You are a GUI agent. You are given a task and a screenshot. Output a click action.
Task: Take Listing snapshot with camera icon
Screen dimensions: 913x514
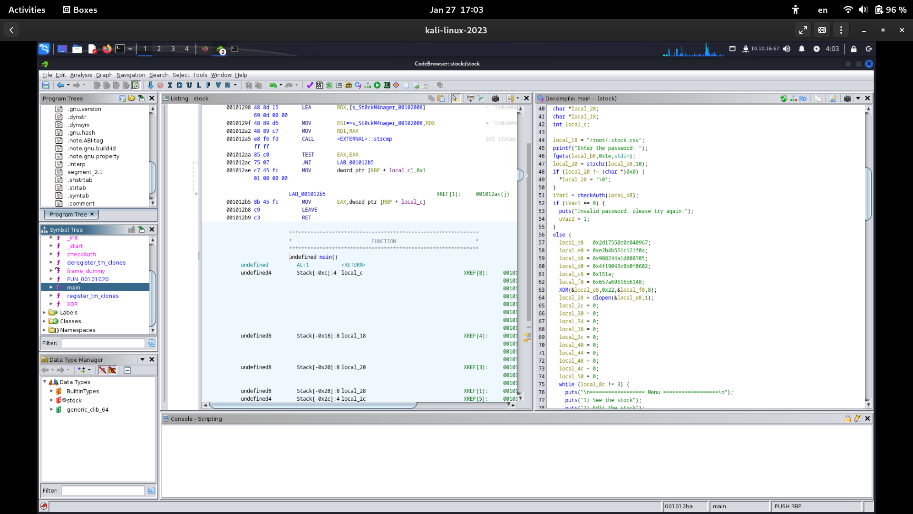click(495, 99)
